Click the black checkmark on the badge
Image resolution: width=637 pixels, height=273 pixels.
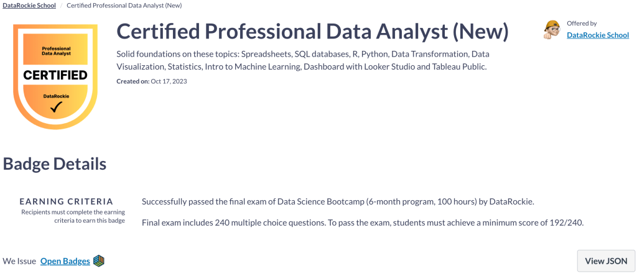click(56, 108)
